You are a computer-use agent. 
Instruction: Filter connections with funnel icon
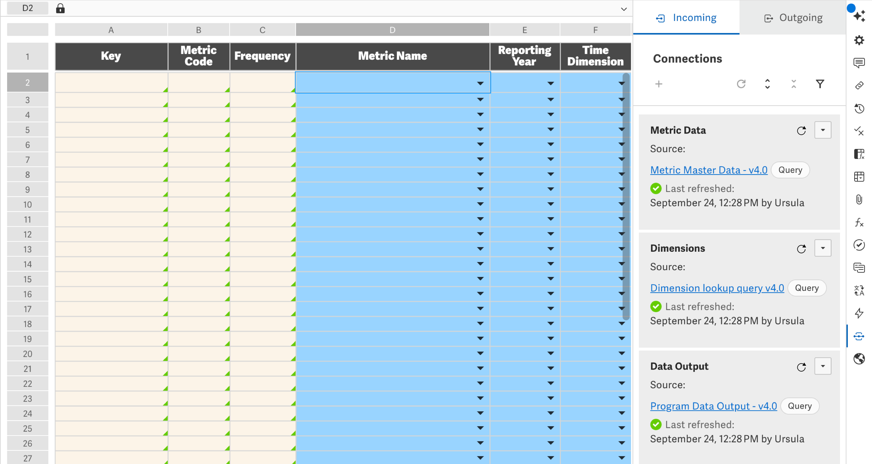[x=820, y=84]
